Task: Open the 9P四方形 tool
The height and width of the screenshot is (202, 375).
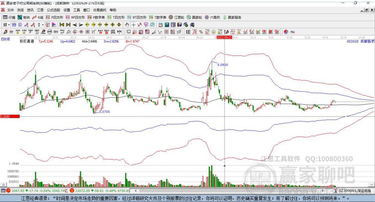Action: [x=75, y=18]
